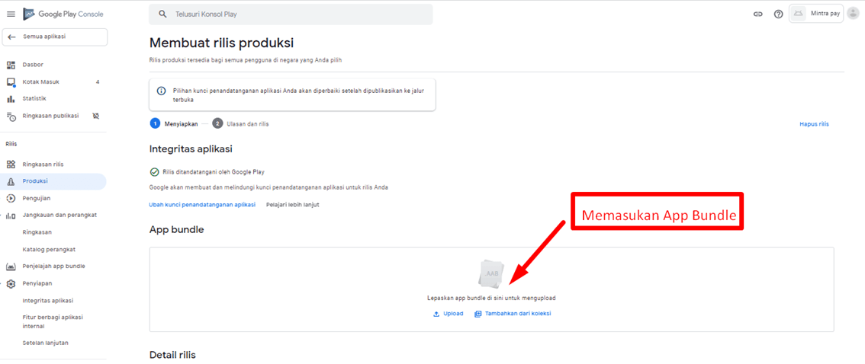Click the info icon in notice box
Image resolution: width=865 pixels, height=364 pixels.
click(161, 91)
